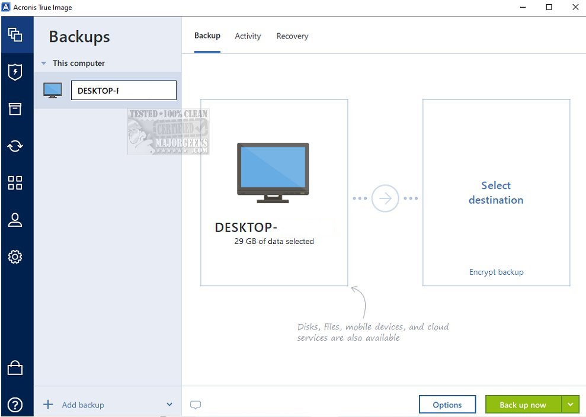Open the Tools grid section
This screenshot has height=417, width=586.
point(15,182)
